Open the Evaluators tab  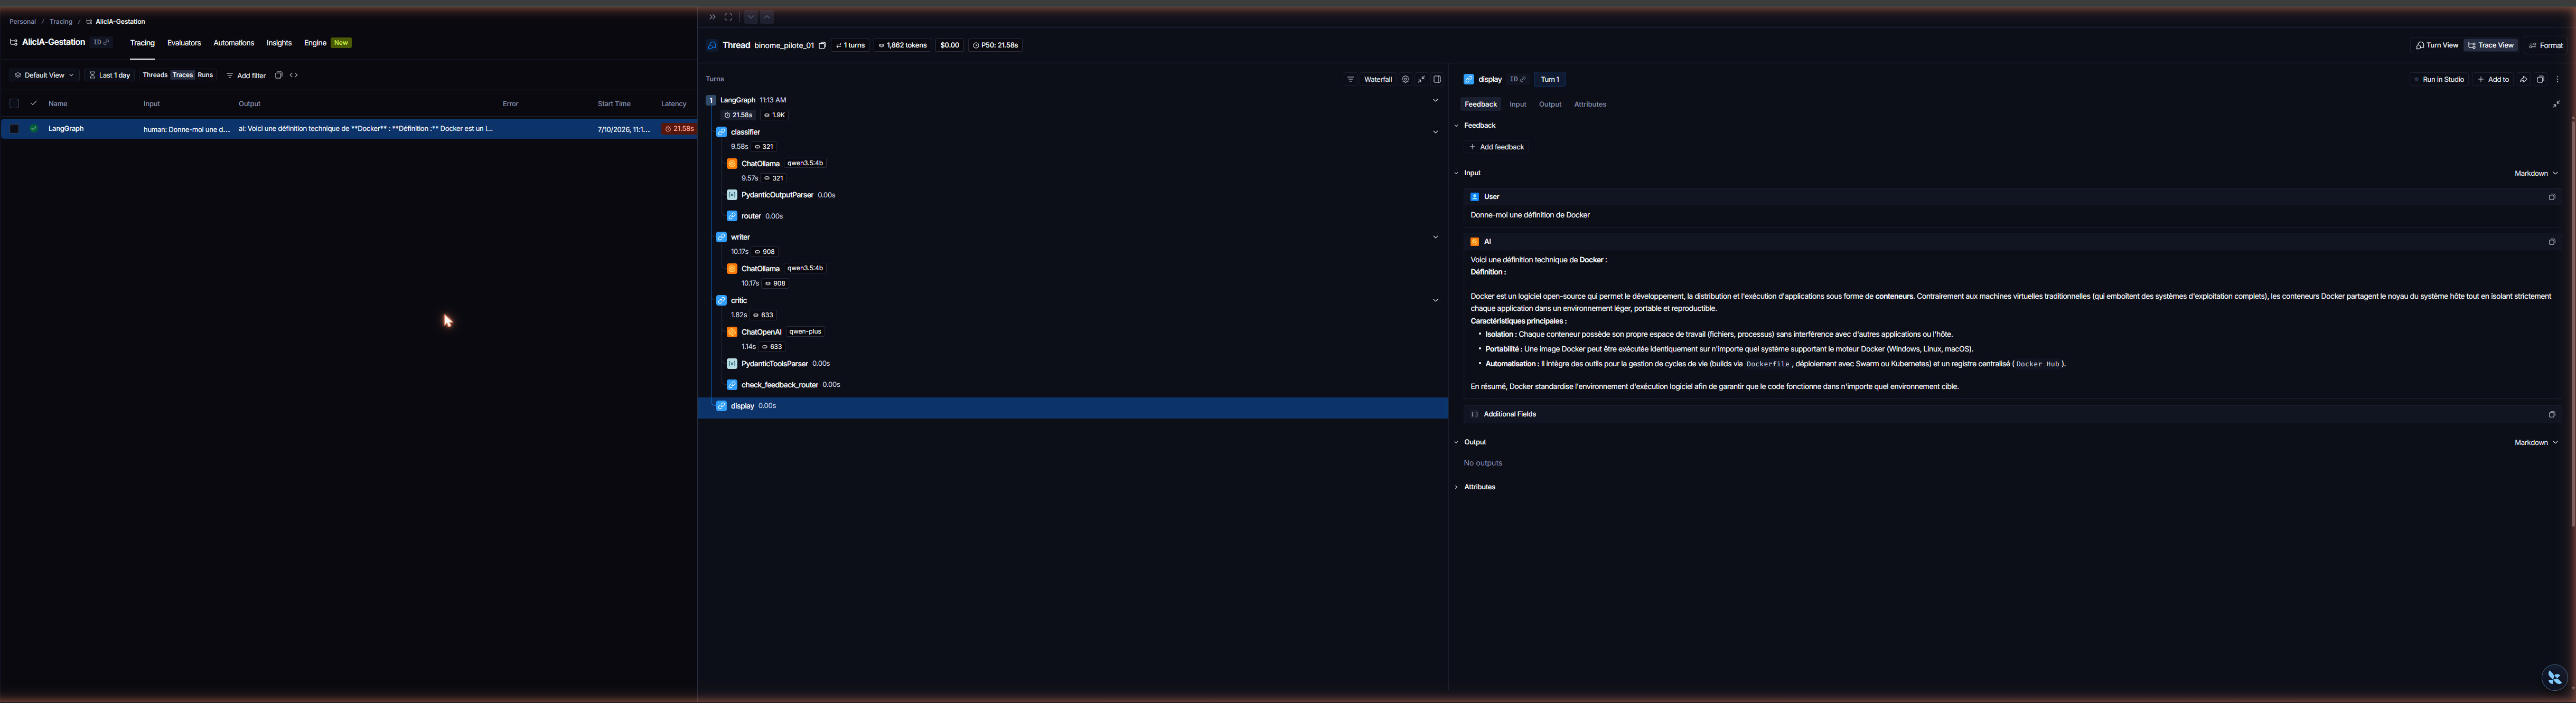(x=184, y=43)
